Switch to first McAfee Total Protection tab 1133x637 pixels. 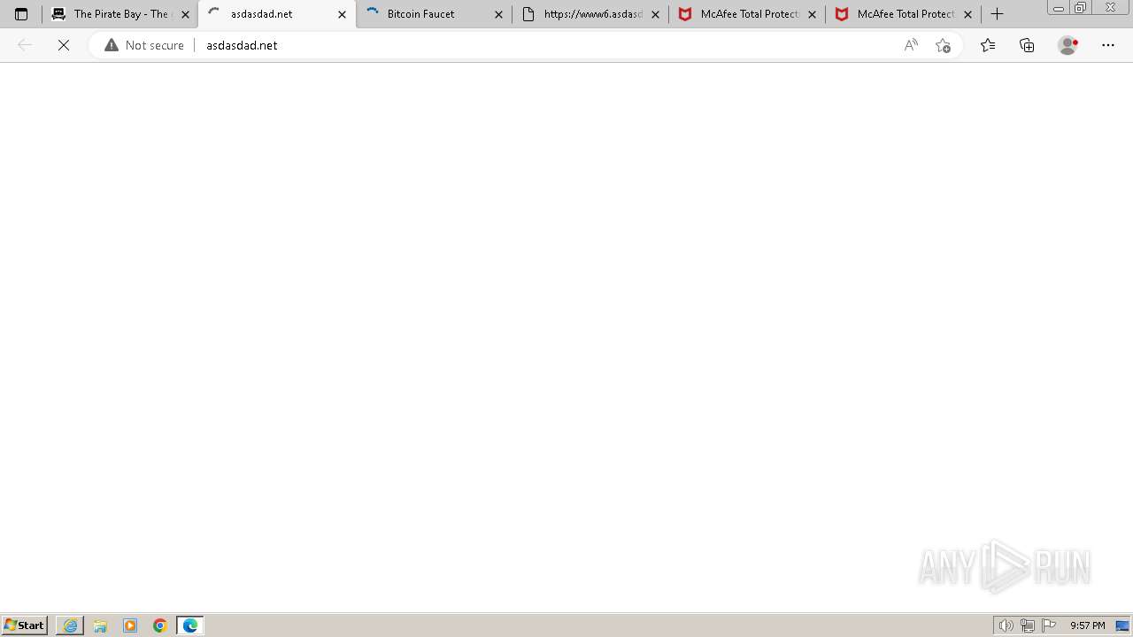tap(746, 14)
